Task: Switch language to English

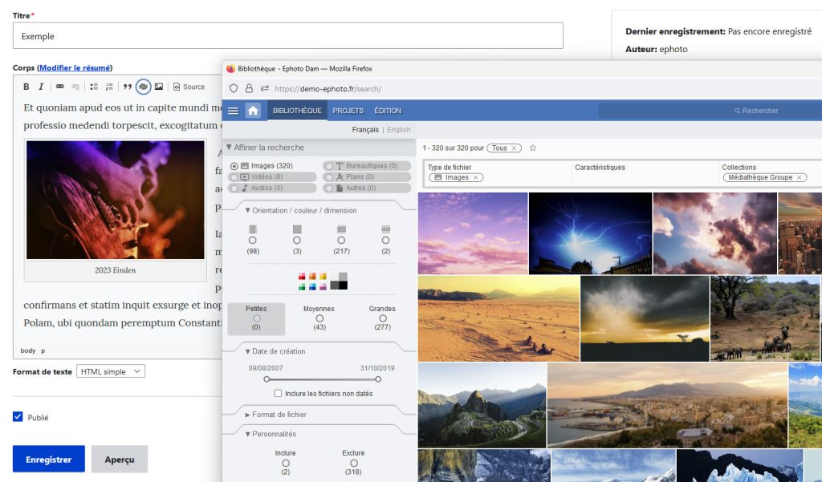Action: [399, 129]
